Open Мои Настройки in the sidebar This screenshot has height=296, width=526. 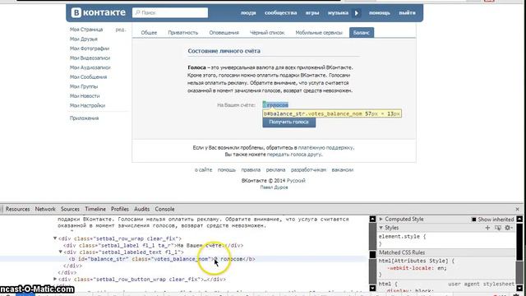coord(88,105)
